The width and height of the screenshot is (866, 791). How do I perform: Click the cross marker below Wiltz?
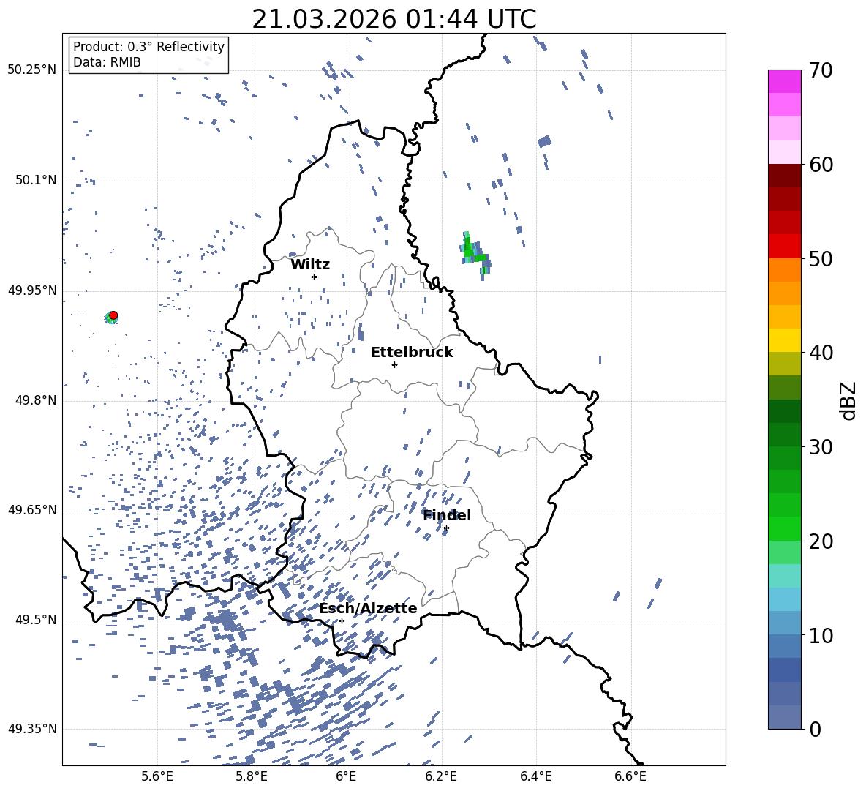coord(314,277)
